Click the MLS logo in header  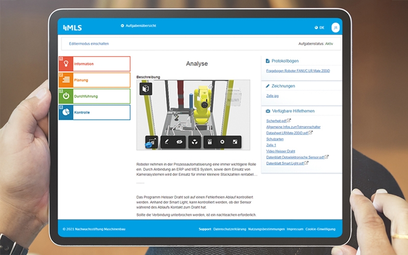71,27
